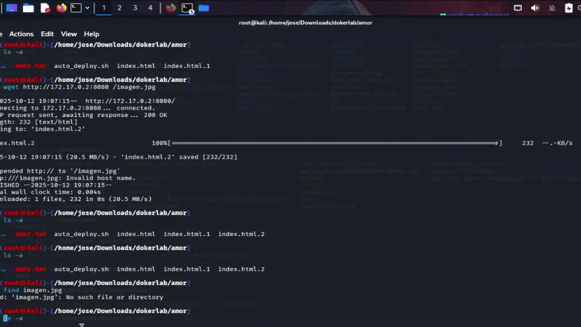Open a new terminal from panel launcher

pos(76,8)
